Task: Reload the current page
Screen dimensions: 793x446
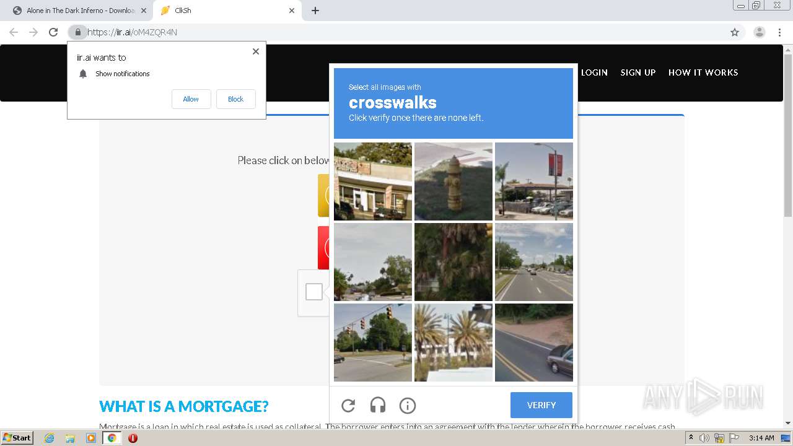Action: pos(53,32)
